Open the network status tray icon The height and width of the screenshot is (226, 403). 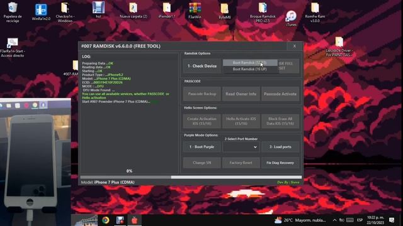[x=341, y=220]
